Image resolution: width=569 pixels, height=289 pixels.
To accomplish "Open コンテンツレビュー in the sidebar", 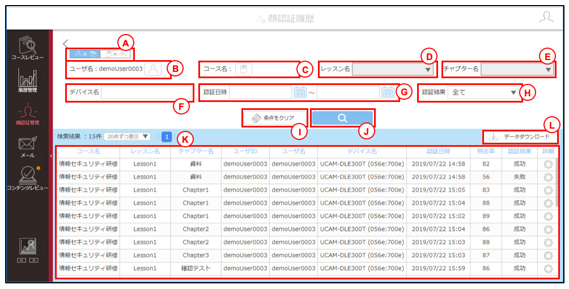I will [x=28, y=178].
